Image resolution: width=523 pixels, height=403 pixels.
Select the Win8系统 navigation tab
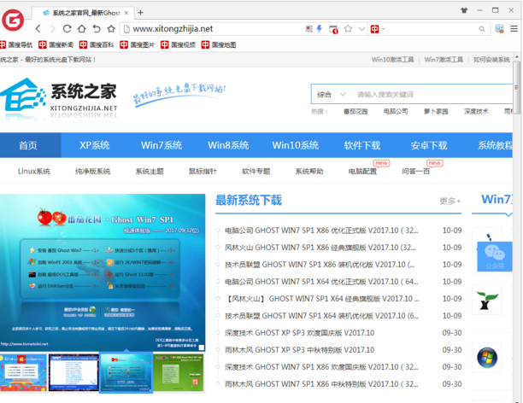[x=228, y=145]
